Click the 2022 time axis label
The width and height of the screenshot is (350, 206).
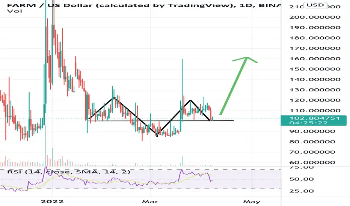[52, 202]
